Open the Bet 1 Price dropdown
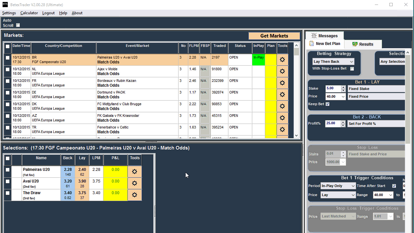Viewport: 414px width, 233px height. [343, 97]
